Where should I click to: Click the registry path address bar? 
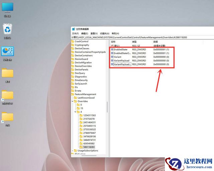pyautogui.click(x=142, y=37)
